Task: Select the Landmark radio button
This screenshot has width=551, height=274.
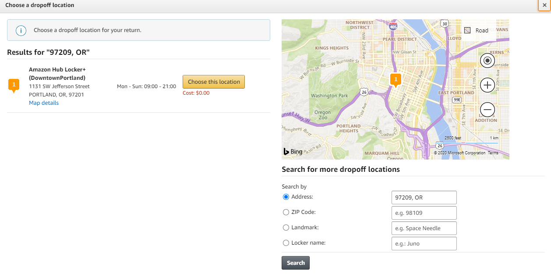Action: coord(286,228)
